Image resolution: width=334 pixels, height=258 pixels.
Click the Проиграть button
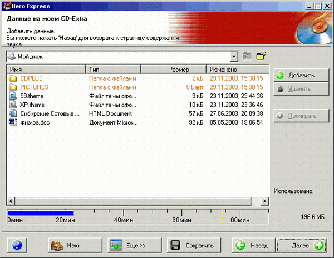tap(301, 116)
